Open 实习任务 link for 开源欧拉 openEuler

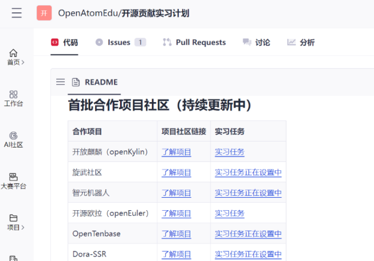tap(230, 213)
